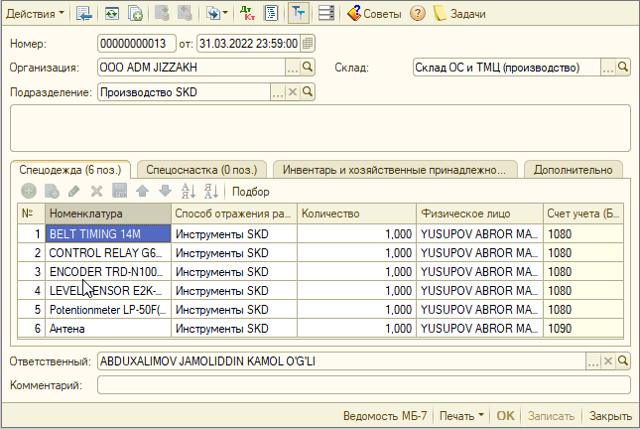640x429 pixels.
Task: Click into the Комментарий input field
Action: pos(363,384)
